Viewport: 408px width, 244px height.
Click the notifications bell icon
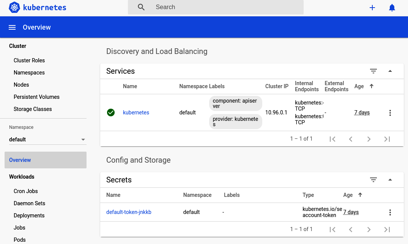392,7
